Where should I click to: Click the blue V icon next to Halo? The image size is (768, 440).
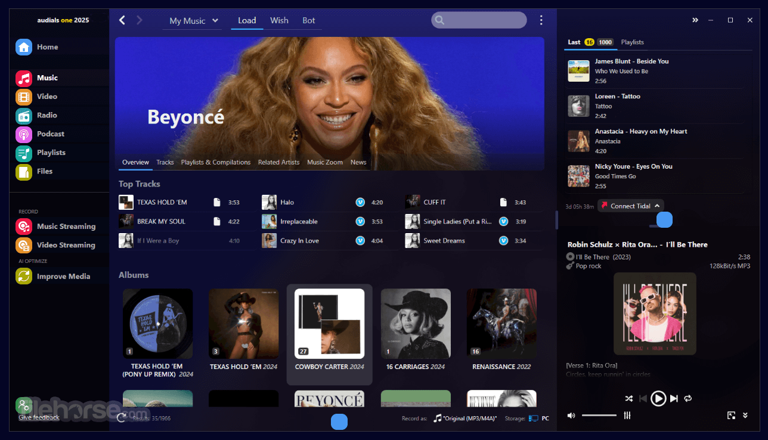360,202
